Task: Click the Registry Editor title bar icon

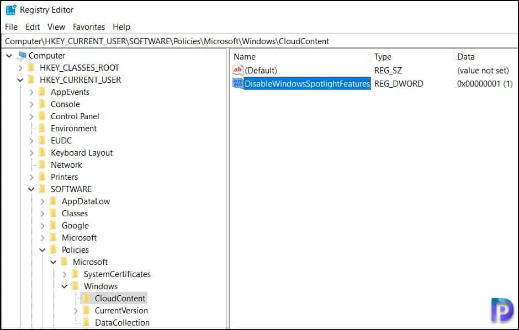Action: tap(11, 9)
